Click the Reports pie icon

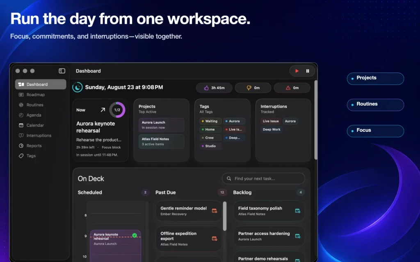21,146
